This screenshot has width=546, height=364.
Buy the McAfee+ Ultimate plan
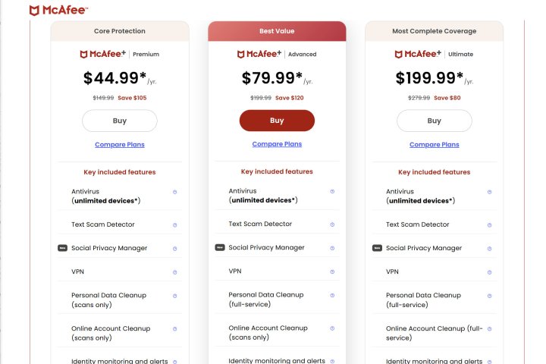(434, 121)
